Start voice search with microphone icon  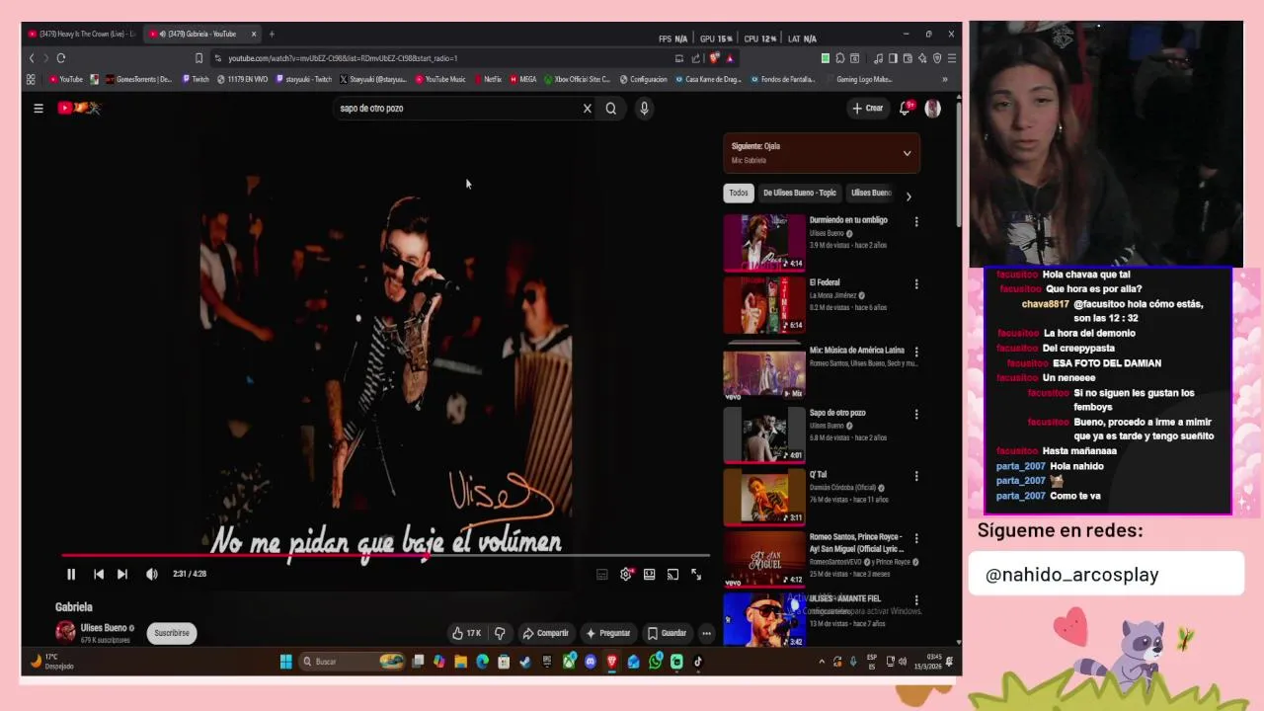pos(644,109)
